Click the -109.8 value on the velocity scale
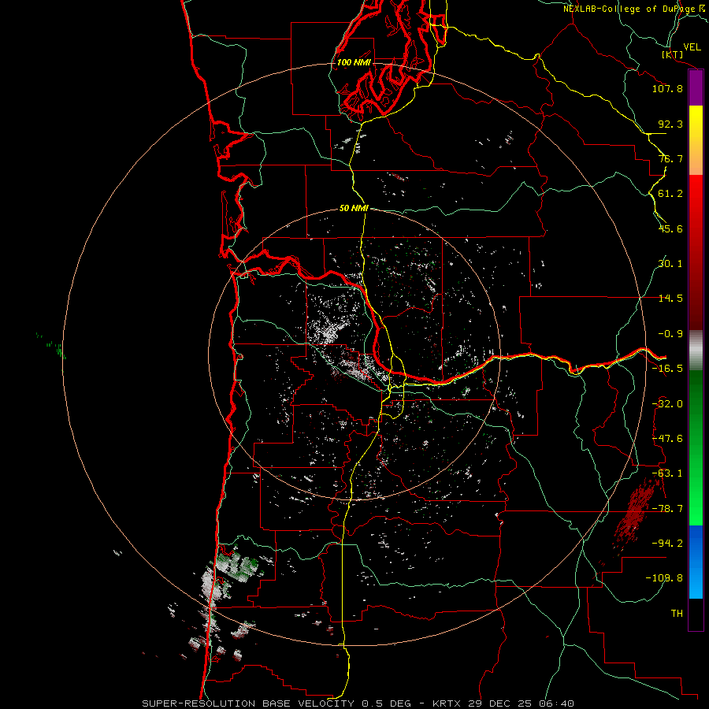Screen dimensions: 709x709 (664, 578)
